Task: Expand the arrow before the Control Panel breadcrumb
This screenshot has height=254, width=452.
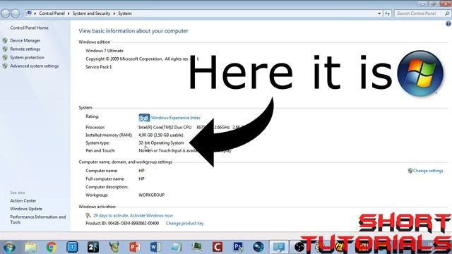Action: [x=35, y=13]
